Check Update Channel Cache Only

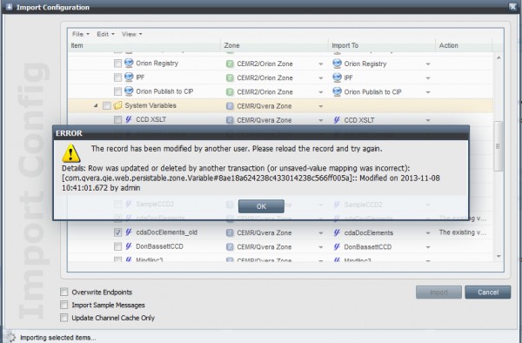coord(64,318)
